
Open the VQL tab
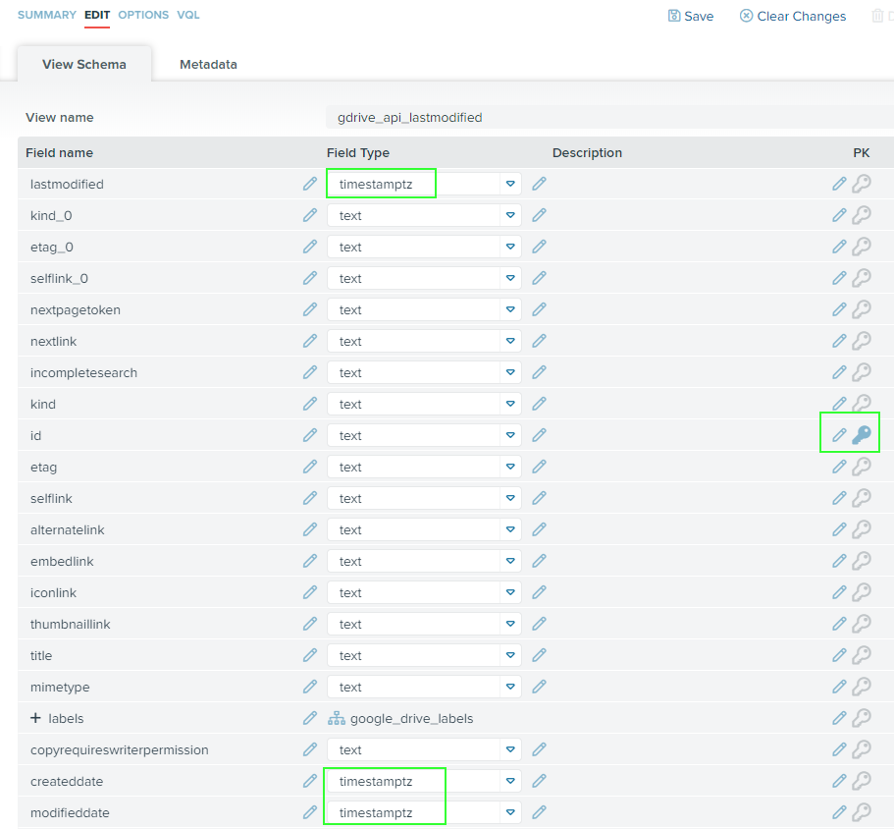click(x=188, y=15)
